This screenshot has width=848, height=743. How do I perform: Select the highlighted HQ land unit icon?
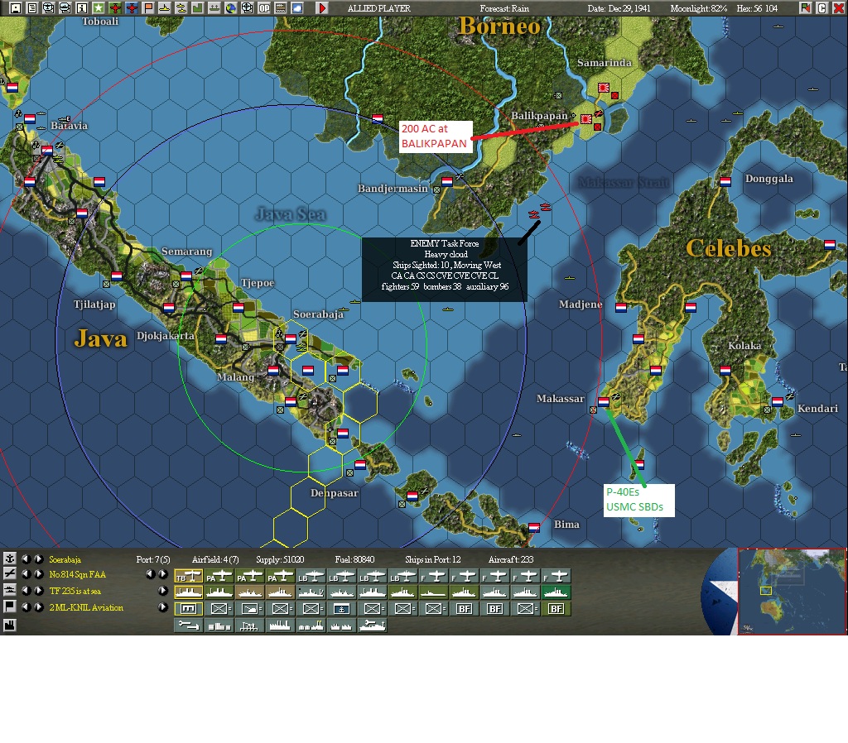pyautogui.click(x=189, y=609)
